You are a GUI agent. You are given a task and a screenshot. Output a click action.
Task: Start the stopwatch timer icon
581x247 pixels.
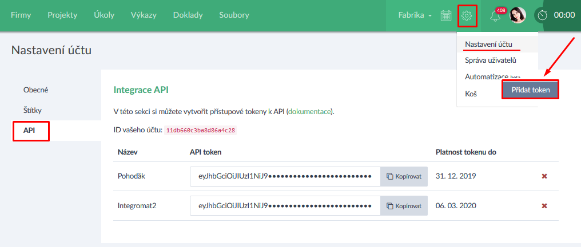coord(542,15)
